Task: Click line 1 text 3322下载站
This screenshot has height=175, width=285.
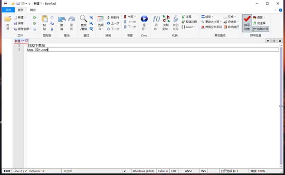Action: 36,45
